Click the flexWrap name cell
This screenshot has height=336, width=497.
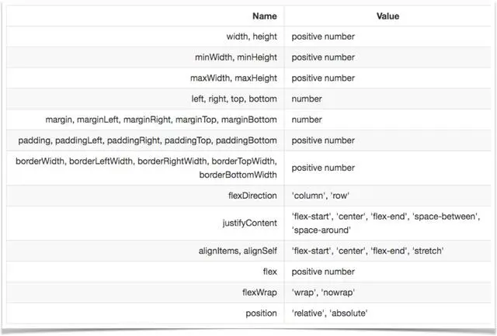pyautogui.click(x=258, y=293)
